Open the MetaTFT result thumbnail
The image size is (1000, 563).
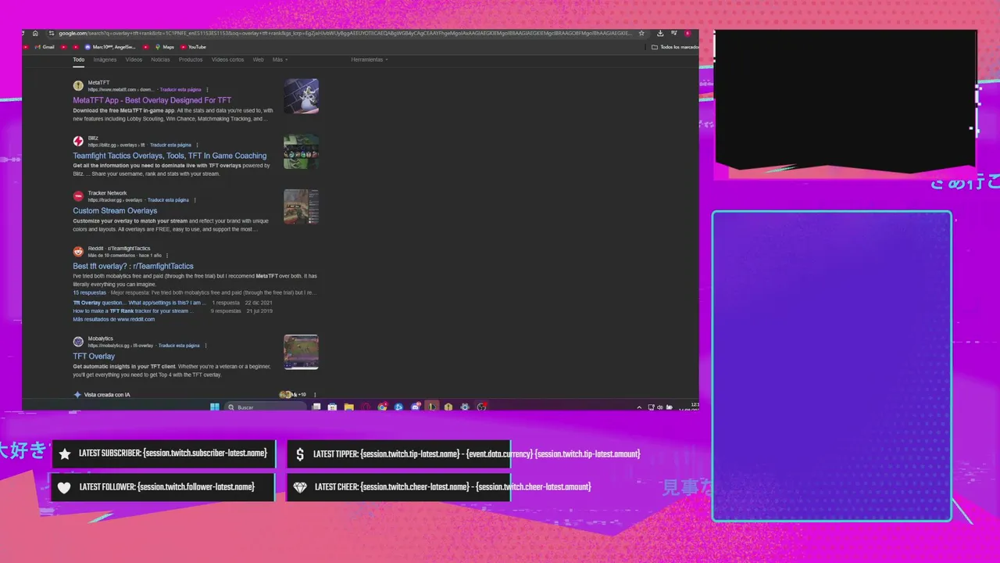(301, 96)
